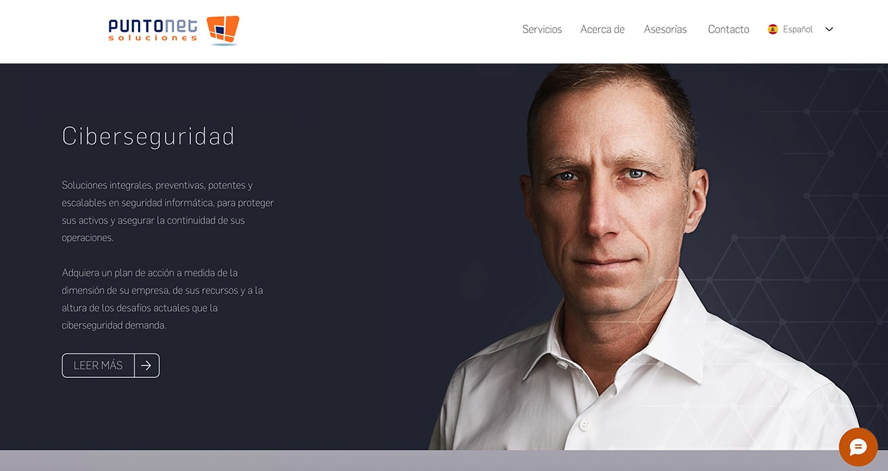Click the LEER MÁS button text
The width and height of the screenshot is (888, 471).
(x=98, y=365)
